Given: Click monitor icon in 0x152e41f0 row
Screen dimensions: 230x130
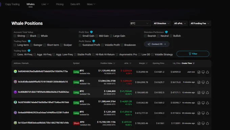Looking at the screenshot, I should (203, 123).
